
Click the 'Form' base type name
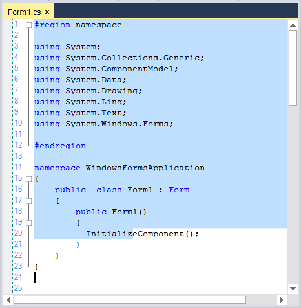(179, 190)
